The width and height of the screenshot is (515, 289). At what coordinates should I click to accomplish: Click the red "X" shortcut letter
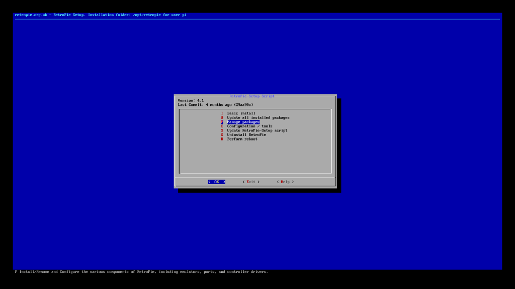click(x=221, y=134)
